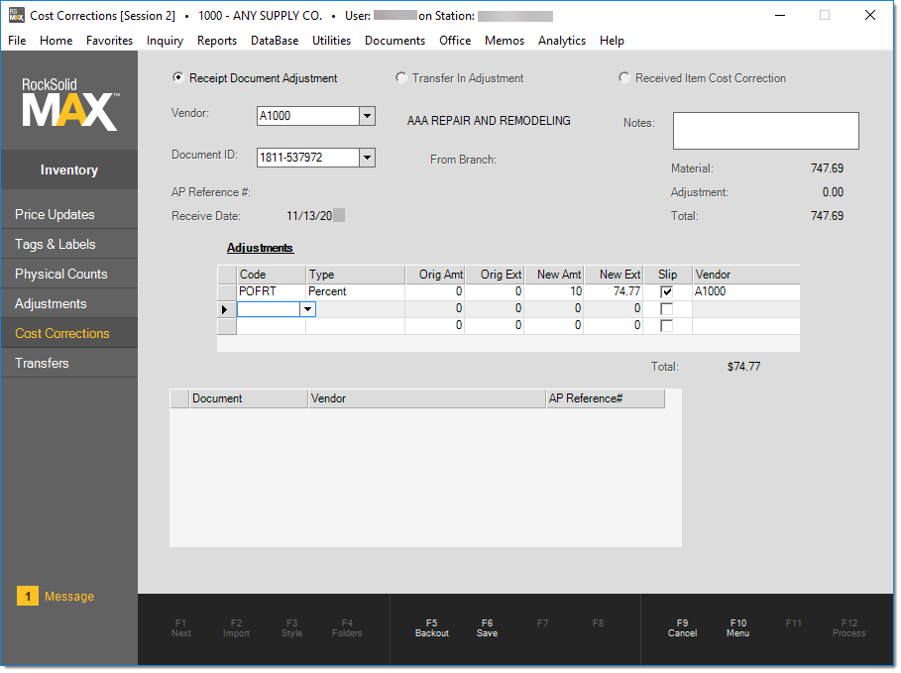Screen dimensions: 901x673
Task: Click the Vendor input field showing A1000
Action: [x=308, y=116]
